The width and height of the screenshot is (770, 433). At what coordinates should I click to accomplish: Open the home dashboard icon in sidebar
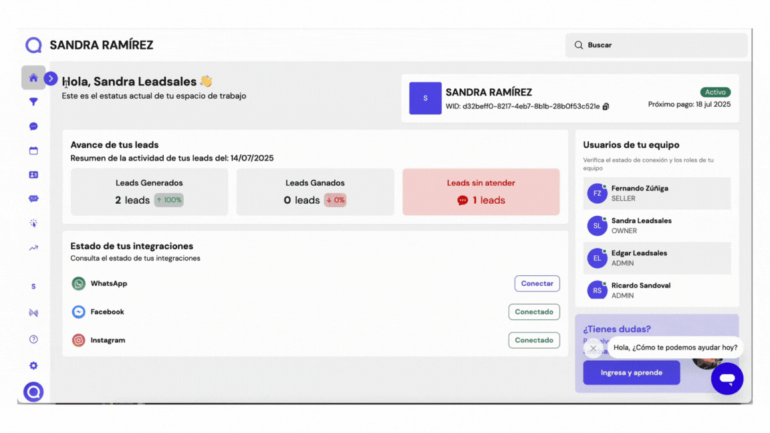click(x=33, y=78)
